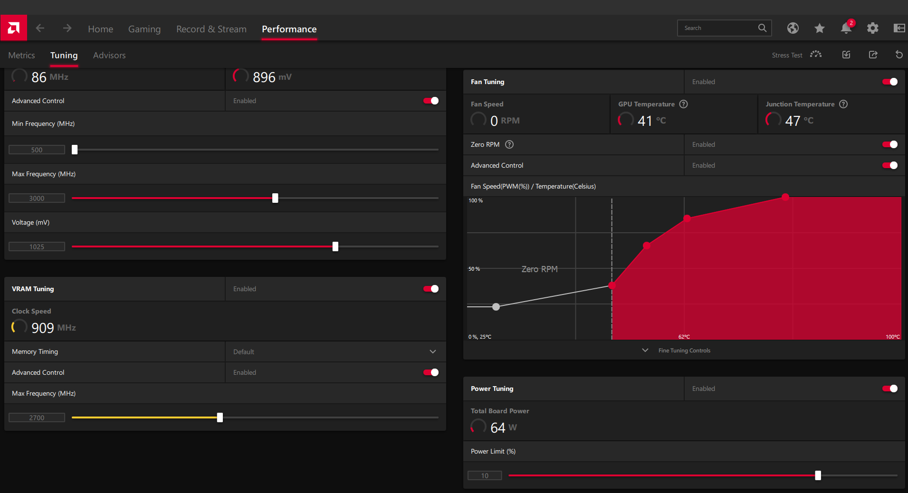Open the Record & Stream tab
The width and height of the screenshot is (908, 493).
click(211, 29)
